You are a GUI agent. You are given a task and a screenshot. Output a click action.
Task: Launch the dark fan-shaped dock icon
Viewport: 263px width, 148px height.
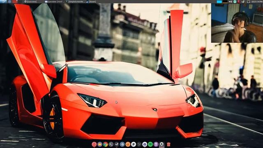tap(139, 144)
